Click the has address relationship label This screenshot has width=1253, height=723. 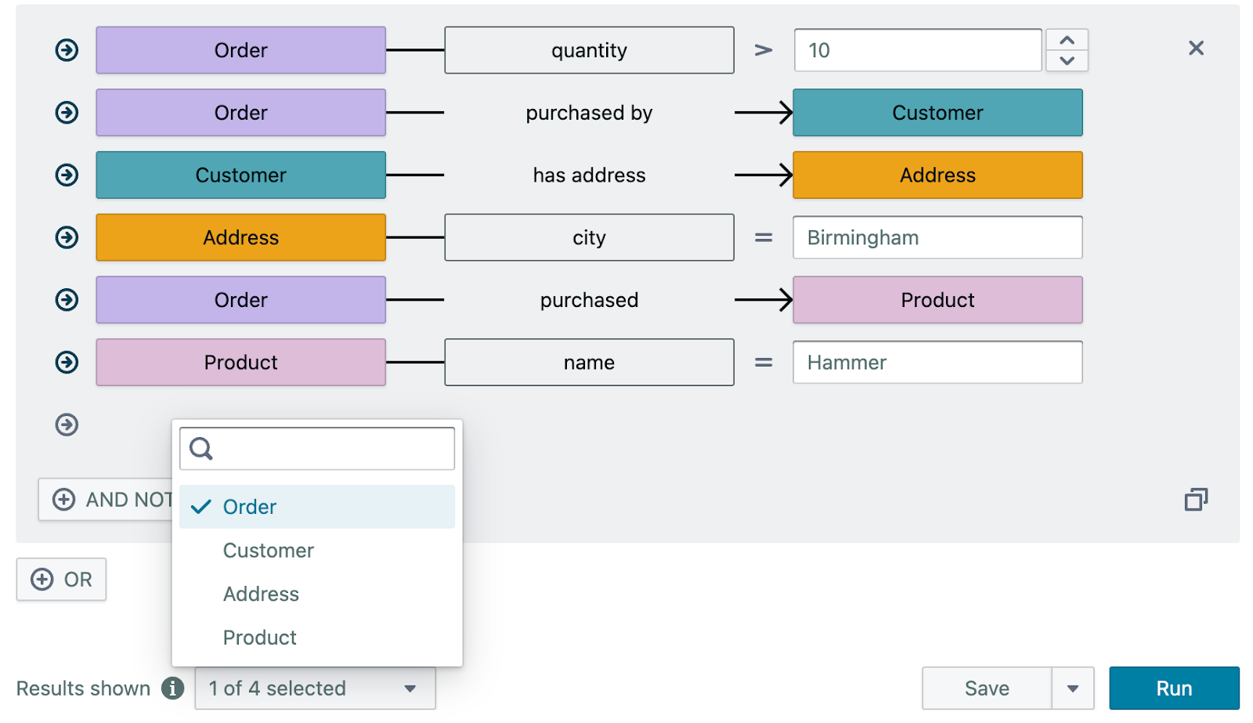point(589,175)
